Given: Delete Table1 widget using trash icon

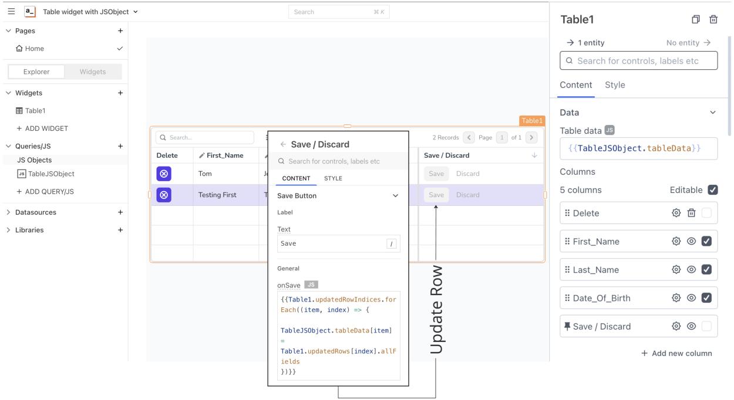Looking at the screenshot, I should [x=713, y=19].
